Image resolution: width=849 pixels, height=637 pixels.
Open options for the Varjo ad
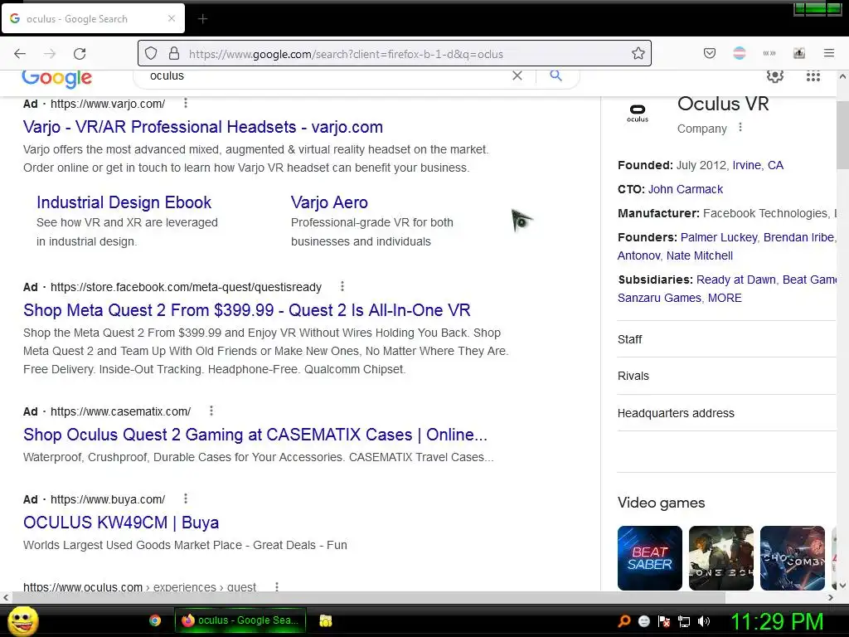pos(186,103)
